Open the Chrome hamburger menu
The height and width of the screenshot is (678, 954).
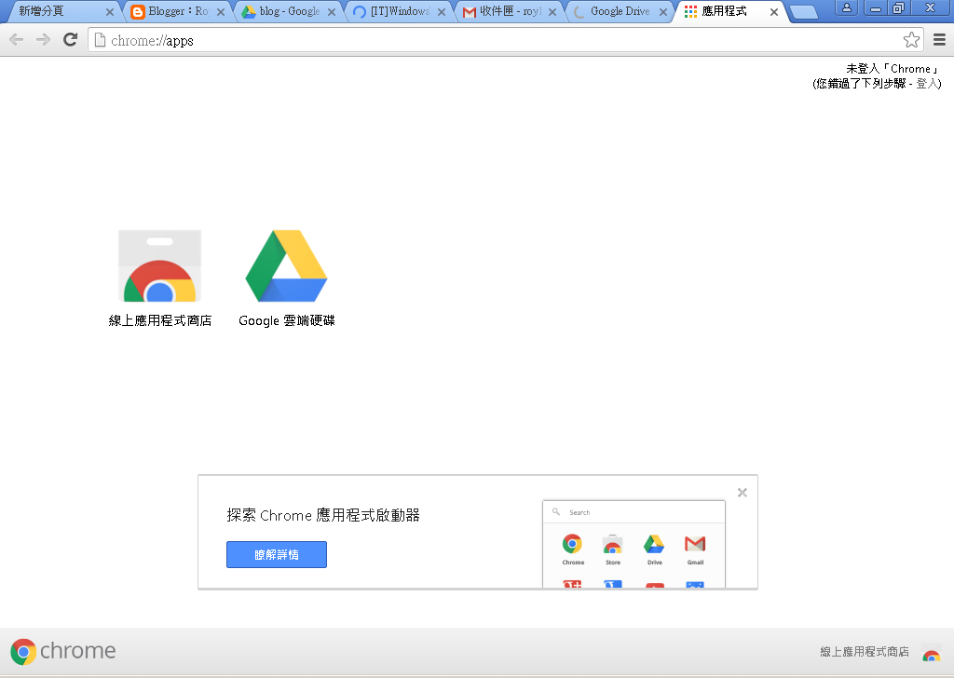[939, 40]
